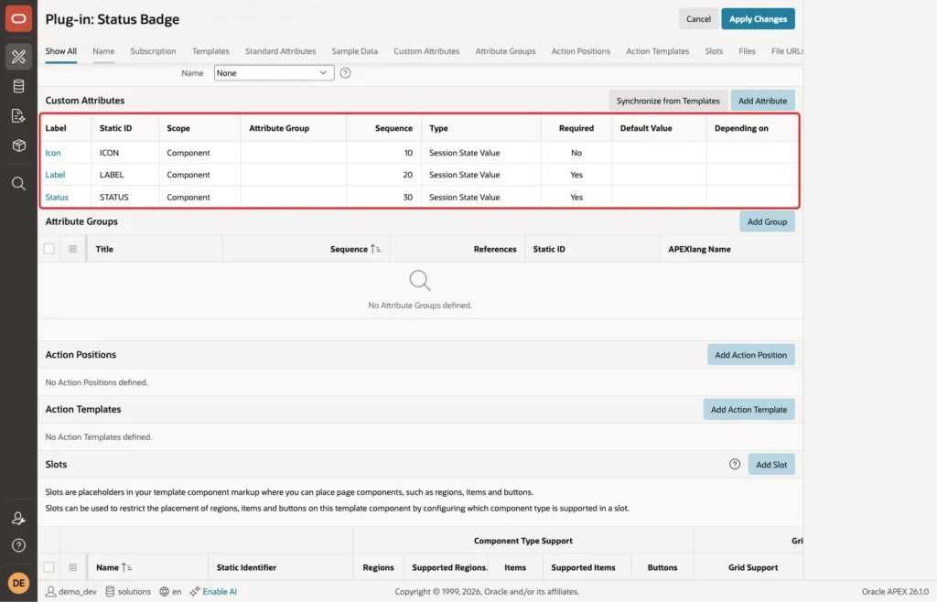Open App Builder from the sidebar
937x602 pixels.
click(x=18, y=57)
